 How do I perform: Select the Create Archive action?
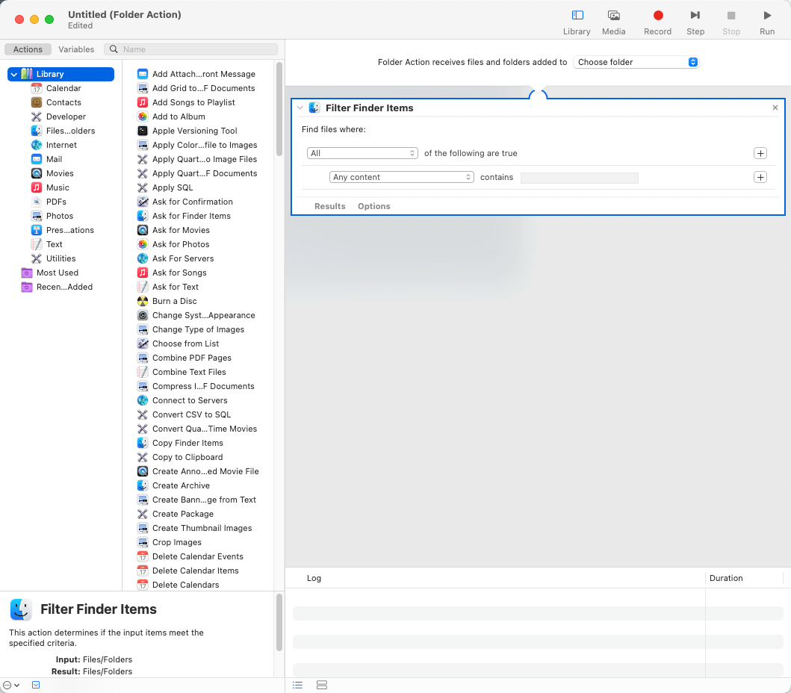coord(173,485)
